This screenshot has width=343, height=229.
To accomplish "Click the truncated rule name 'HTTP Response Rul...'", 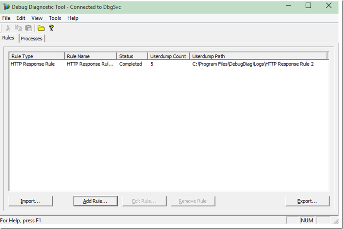I will (x=90, y=64).
